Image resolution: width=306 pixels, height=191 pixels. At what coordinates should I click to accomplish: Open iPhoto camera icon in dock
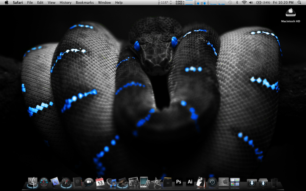pos(133,182)
